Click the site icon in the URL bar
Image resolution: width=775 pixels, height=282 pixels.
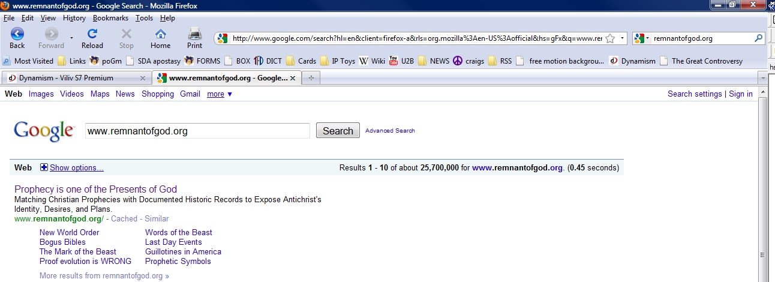tap(223, 38)
